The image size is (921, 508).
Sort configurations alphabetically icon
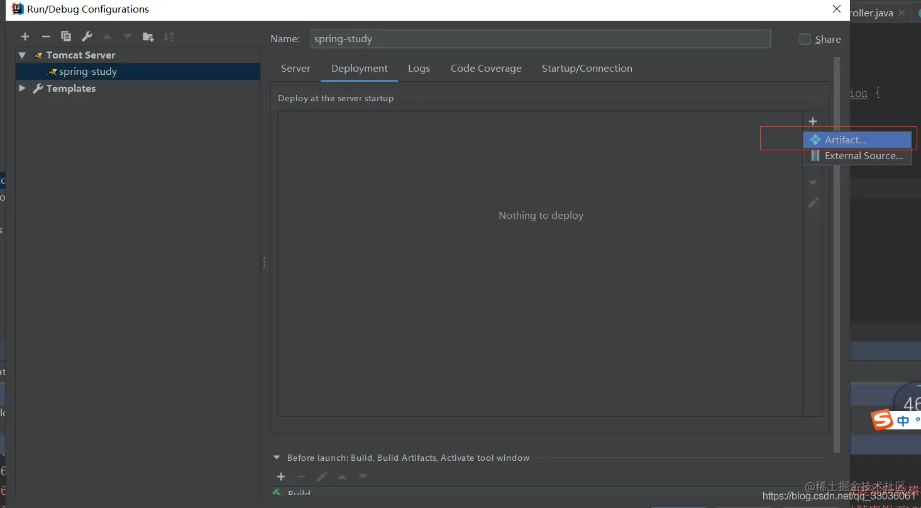[x=168, y=37]
